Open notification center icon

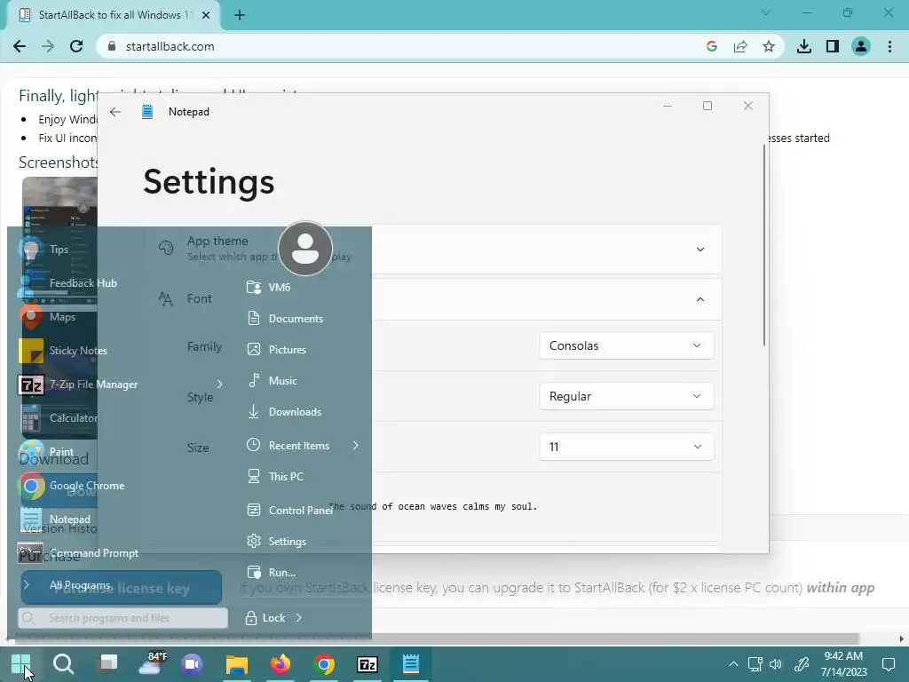(x=888, y=664)
